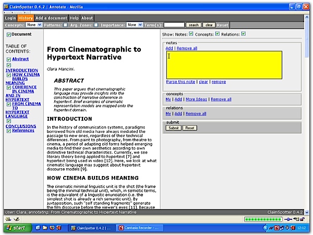
Task: Expand hidden system tray icons arrow
Action: [266, 228]
